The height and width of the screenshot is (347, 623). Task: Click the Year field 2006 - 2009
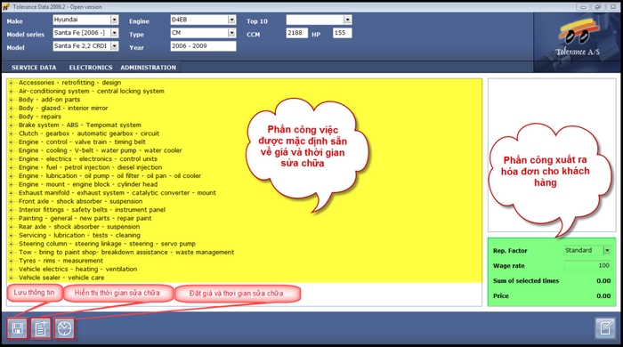click(x=203, y=46)
